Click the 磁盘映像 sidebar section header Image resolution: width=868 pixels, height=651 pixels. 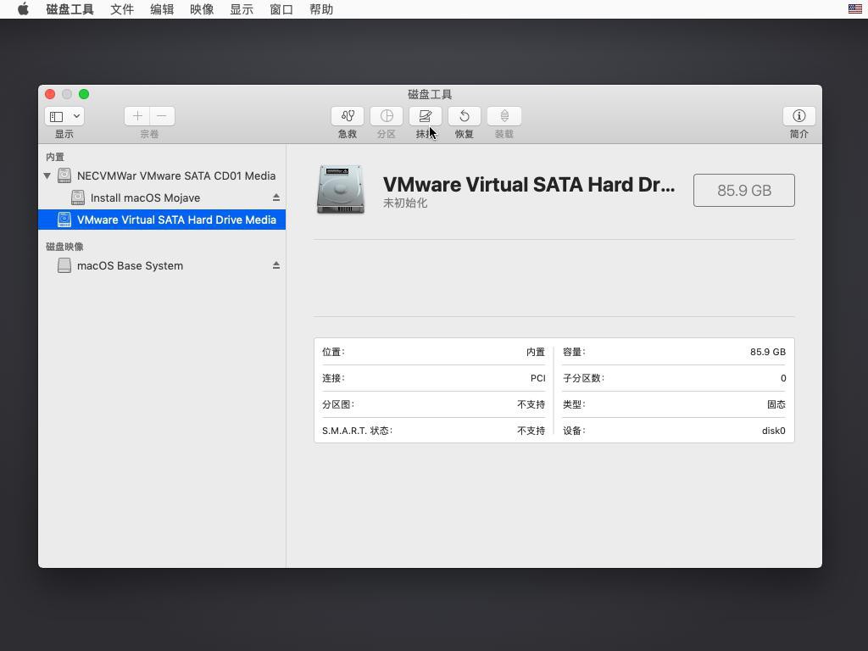point(64,247)
